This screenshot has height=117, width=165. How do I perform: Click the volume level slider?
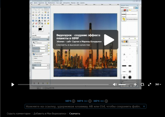pos(124,84)
